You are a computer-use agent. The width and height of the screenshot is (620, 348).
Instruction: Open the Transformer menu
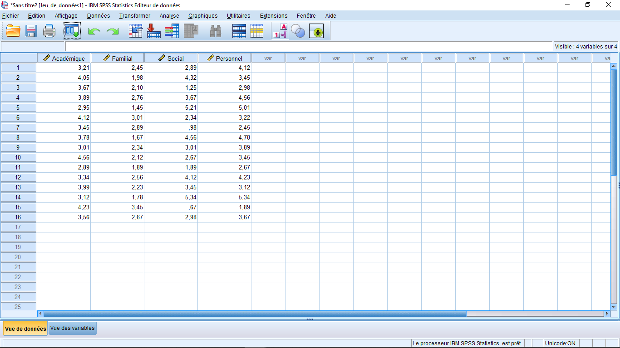(x=135, y=15)
